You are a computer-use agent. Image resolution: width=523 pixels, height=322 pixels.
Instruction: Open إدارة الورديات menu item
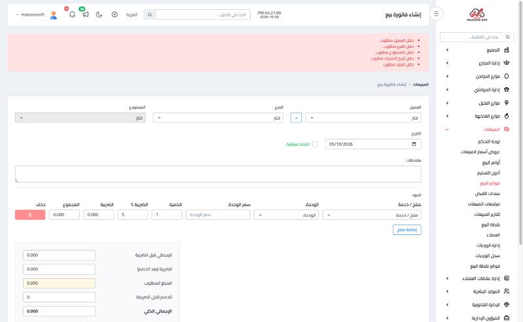pyautogui.click(x=488, y=245)
